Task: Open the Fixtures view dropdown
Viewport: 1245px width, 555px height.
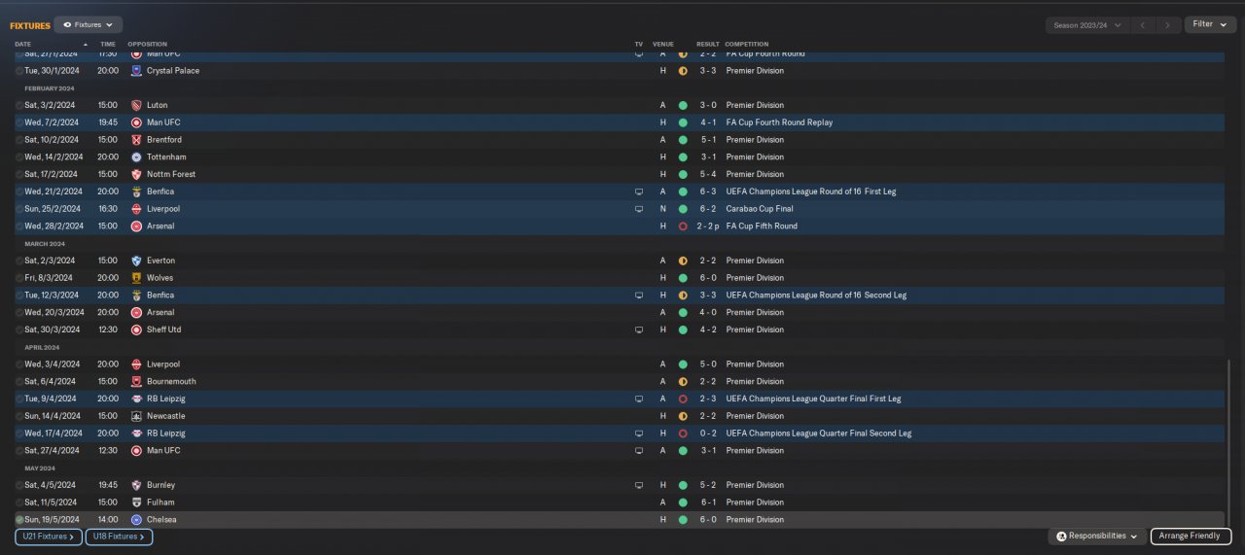Action: [x=88, y=24]
